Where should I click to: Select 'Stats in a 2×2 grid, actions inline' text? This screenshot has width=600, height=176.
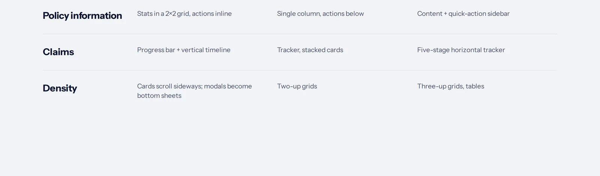184,14
